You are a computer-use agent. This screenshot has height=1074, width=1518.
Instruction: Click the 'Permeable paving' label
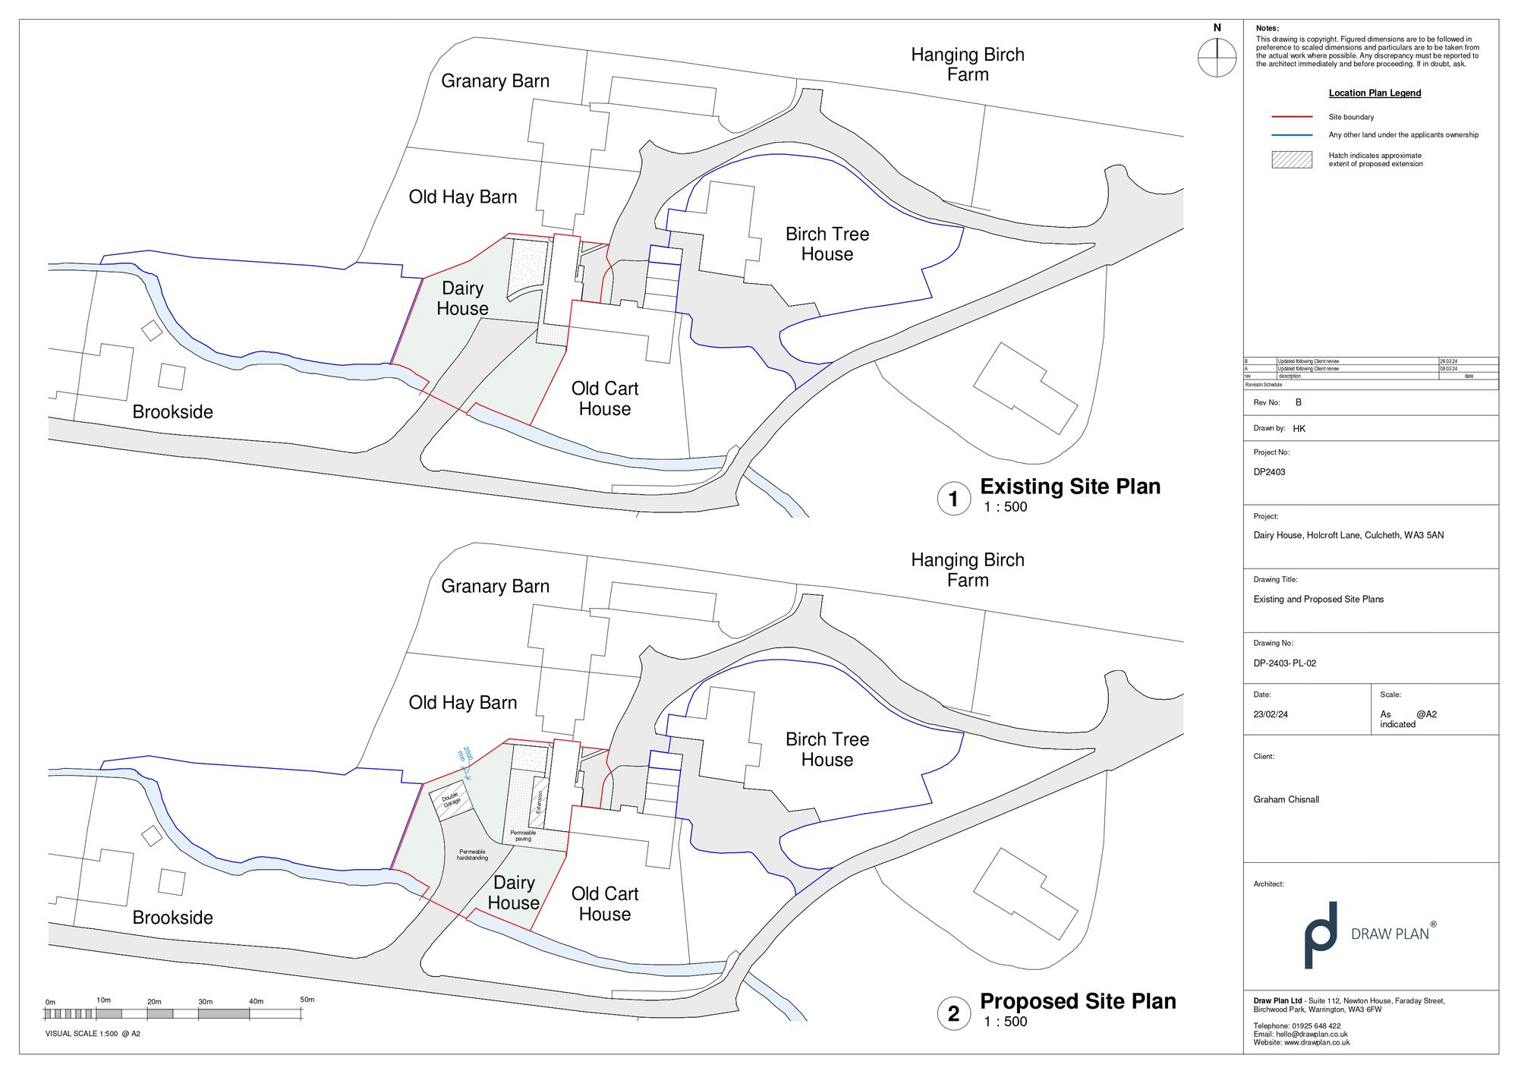click(523, 836)
